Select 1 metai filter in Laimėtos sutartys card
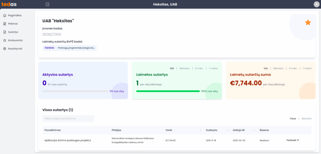This screenshot has width=321, height=154. click(x=213, y=69)
